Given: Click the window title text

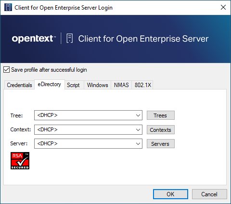Looking at the screenshot, I should [x=64, y=8].
